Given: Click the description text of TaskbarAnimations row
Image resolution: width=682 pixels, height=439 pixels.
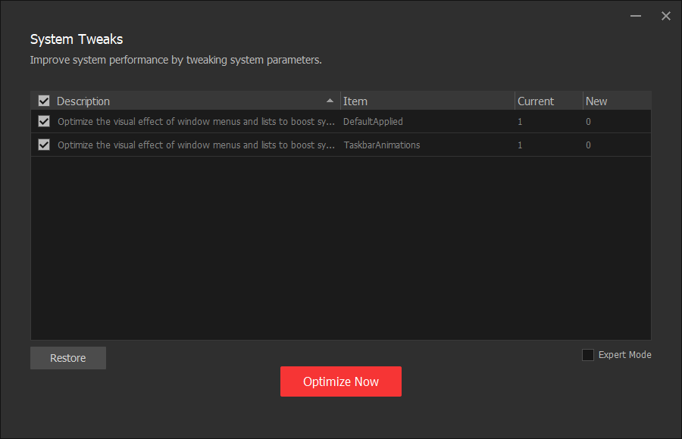Looking at the screenshot, I should (x=196, y=145).
